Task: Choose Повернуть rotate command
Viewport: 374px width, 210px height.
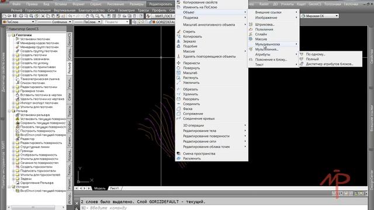Action: point(191,68)
